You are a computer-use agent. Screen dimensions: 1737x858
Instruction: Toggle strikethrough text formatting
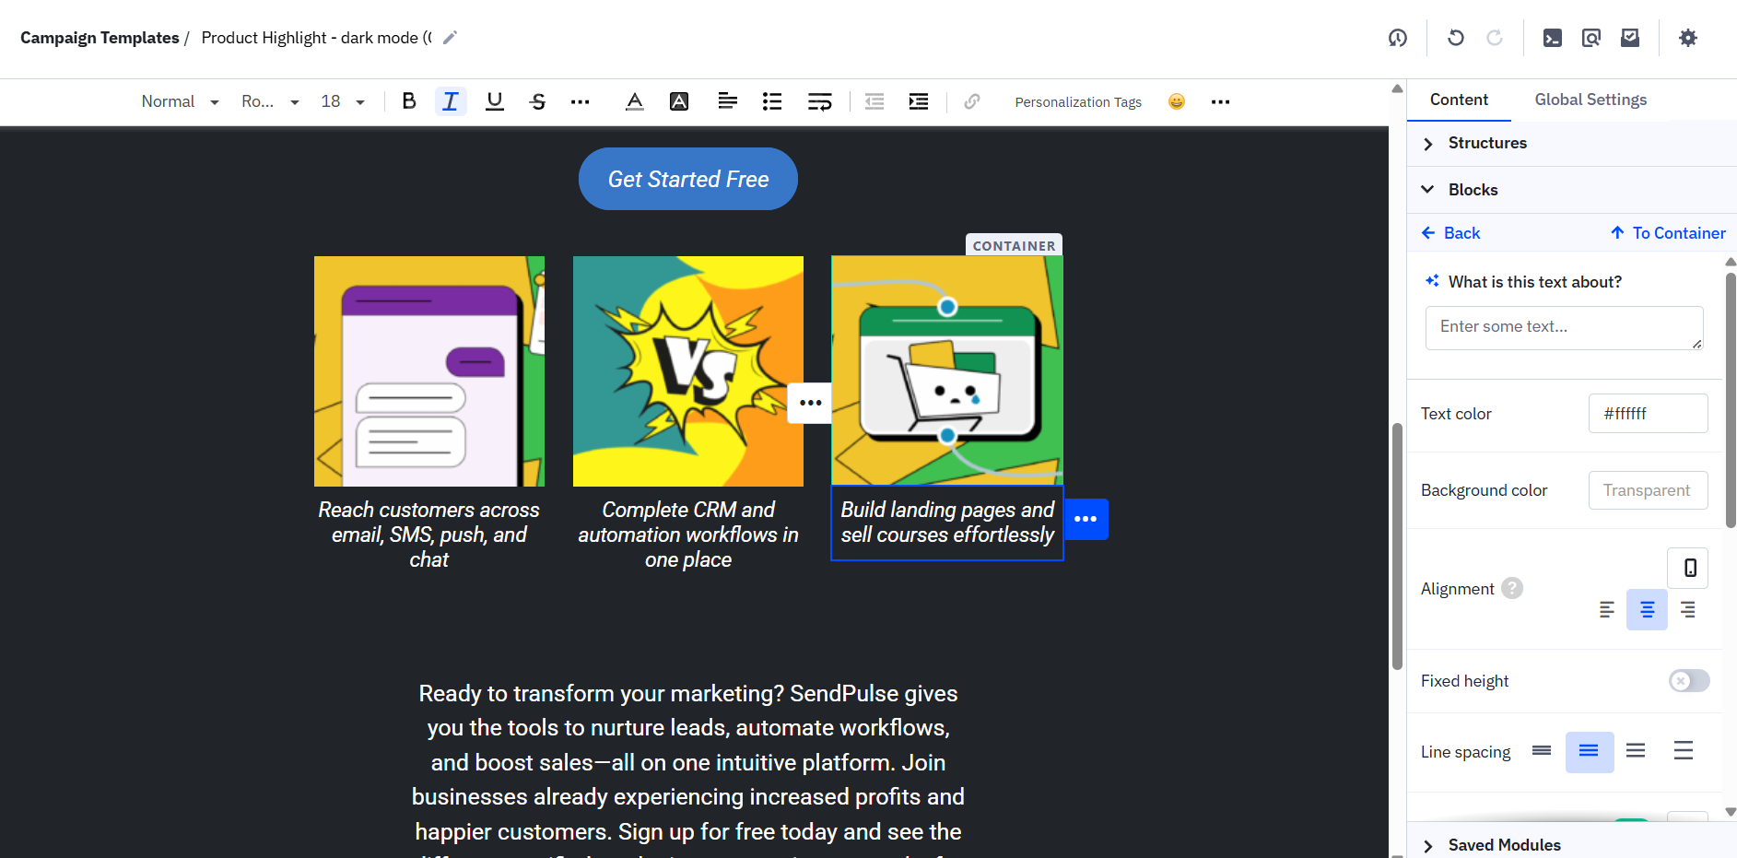click(x=538, y=101)
